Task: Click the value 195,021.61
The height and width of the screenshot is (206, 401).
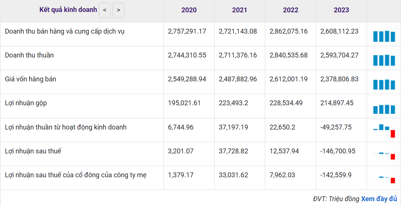Action: (x=184, y=103)
